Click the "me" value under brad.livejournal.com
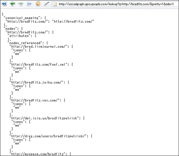 17,54
